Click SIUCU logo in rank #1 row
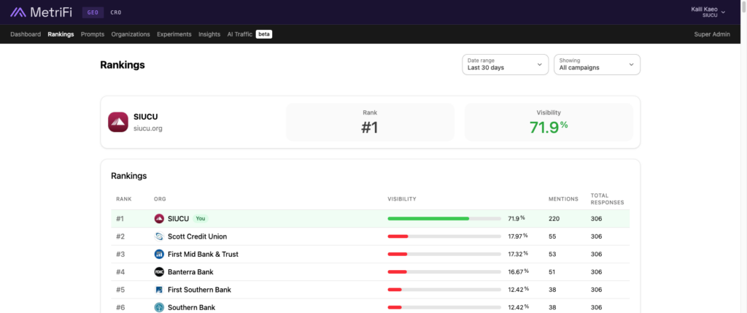The width and height of the screenshot is (747, 313). [159, 219]
